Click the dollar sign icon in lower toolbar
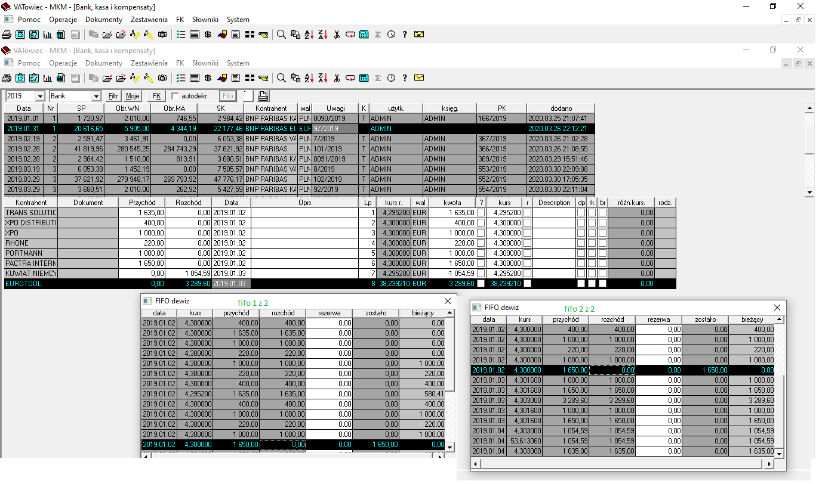The height and width of the screenshot is (484, 819). (x=208, y=77)
